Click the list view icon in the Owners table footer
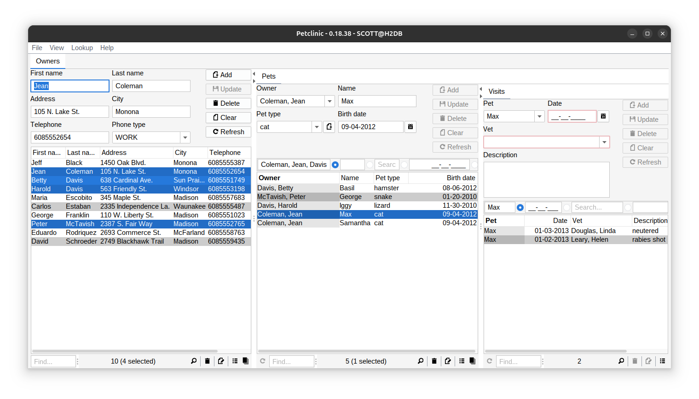Screen dimensions: 699x399 click(235, 361)
